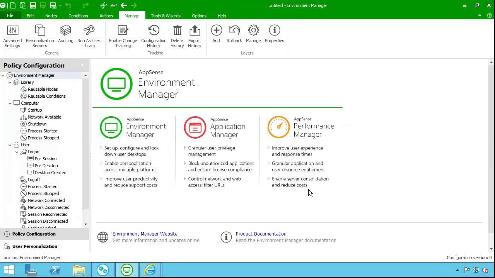The image size is (495, 278).
Task: Click the New configuration icon in quick access toolbar
Action: [13, 5]
